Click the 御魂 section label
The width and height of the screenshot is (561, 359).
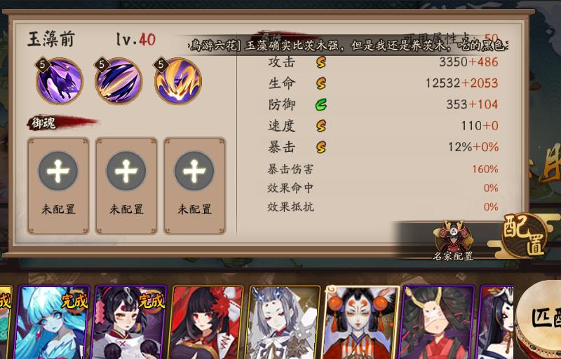point(44,123)
